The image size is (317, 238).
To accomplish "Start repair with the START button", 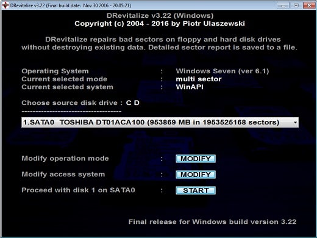I will click(x=196, y=190).
